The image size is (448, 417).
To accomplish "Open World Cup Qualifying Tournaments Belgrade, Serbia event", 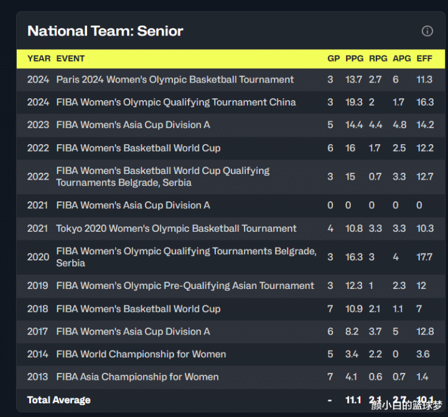I will [x=162, y=176].
